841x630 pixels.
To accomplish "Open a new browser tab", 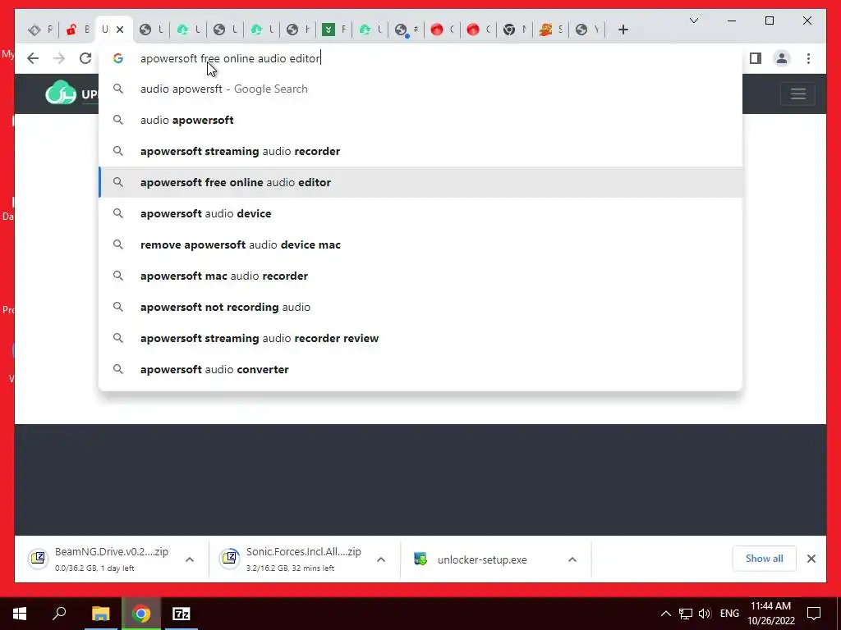I will click(x=623, y=30).
